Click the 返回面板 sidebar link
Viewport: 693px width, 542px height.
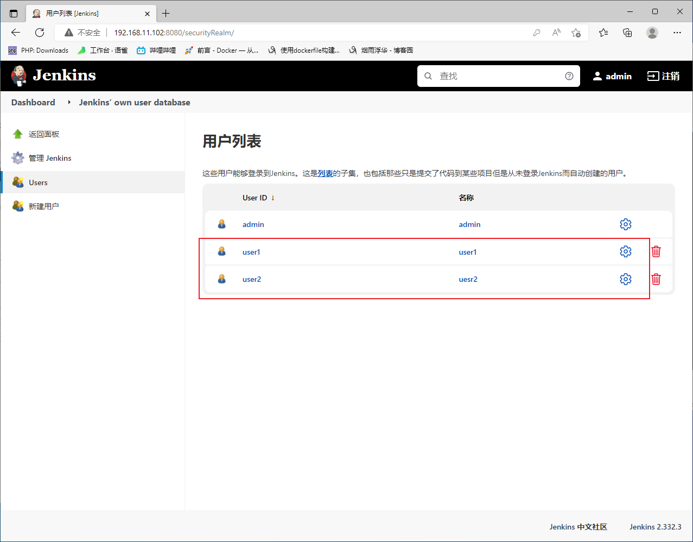(x=44, y=134)
